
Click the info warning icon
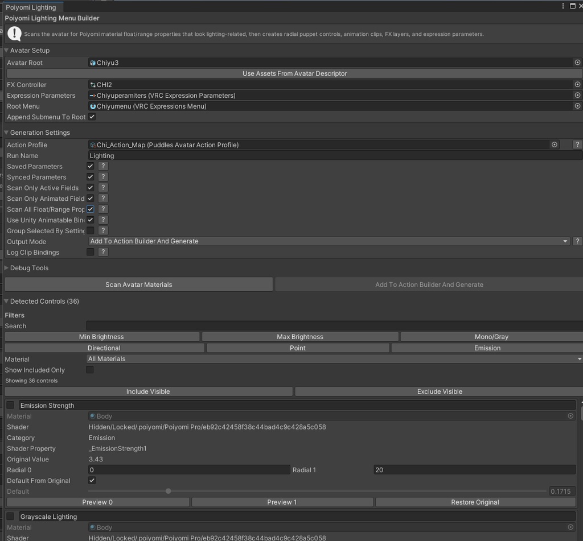coord(14,34)
